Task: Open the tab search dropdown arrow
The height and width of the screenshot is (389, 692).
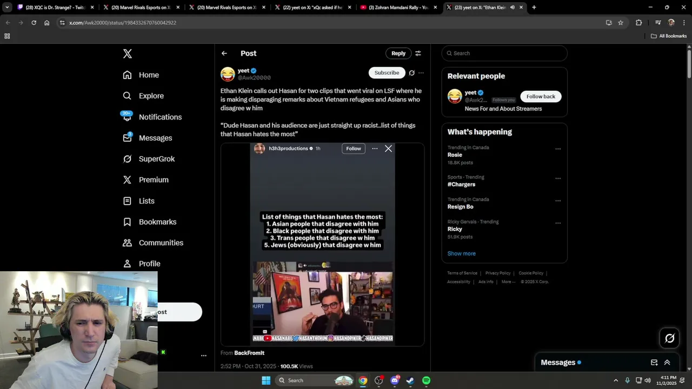Action: point(7,8)
